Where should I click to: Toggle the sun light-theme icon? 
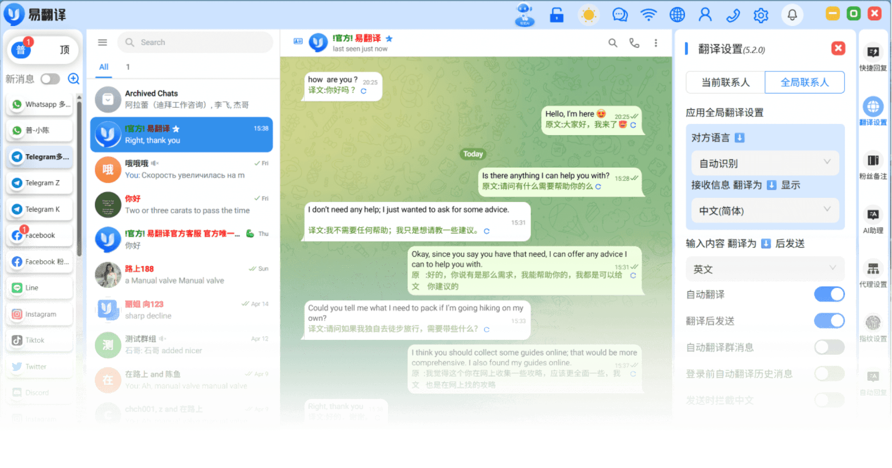(589, 15)
